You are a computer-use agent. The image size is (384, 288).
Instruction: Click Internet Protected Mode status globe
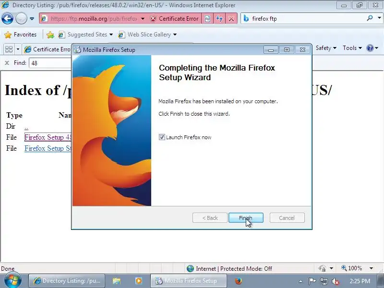click(190, 269)
